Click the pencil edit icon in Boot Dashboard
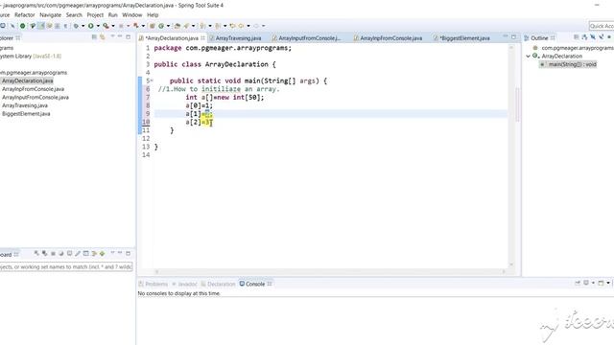The image size is (614, 345). 78,253
